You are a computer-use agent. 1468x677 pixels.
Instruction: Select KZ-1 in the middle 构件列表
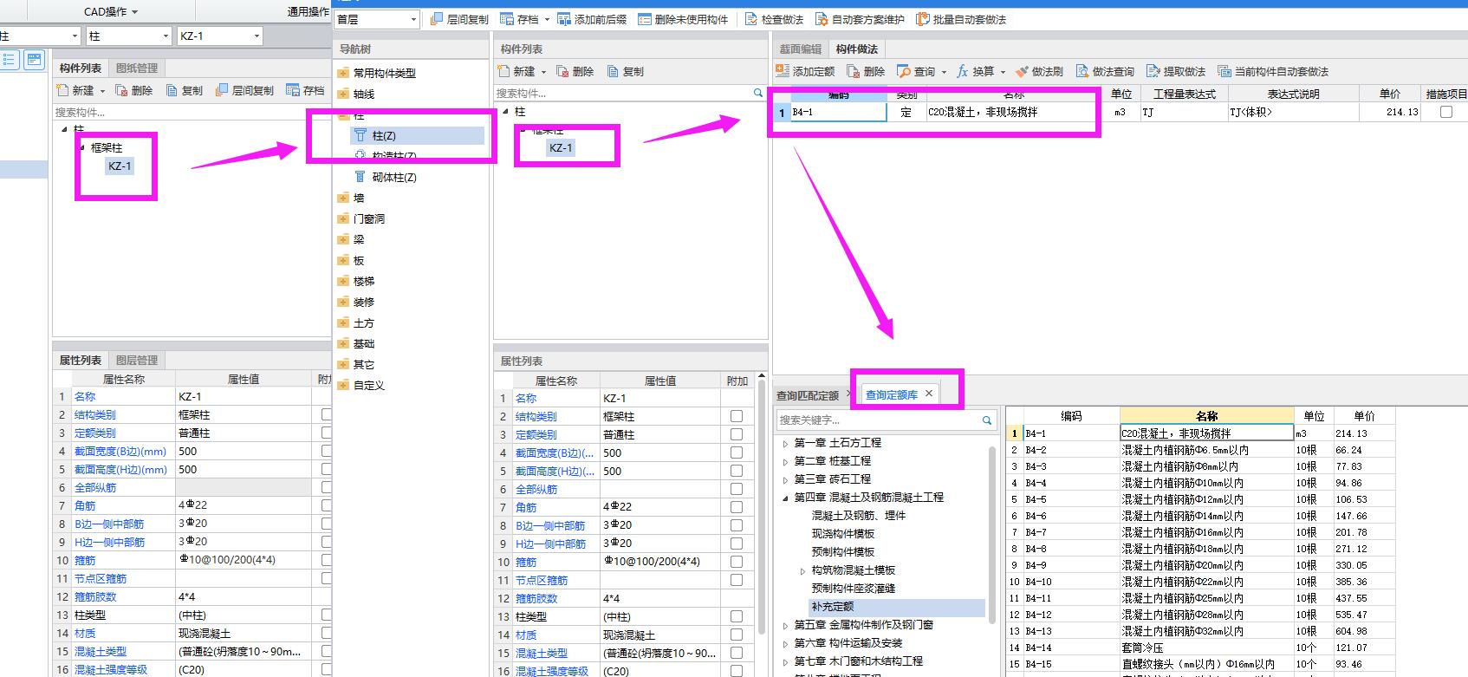(x=561, y=148)
